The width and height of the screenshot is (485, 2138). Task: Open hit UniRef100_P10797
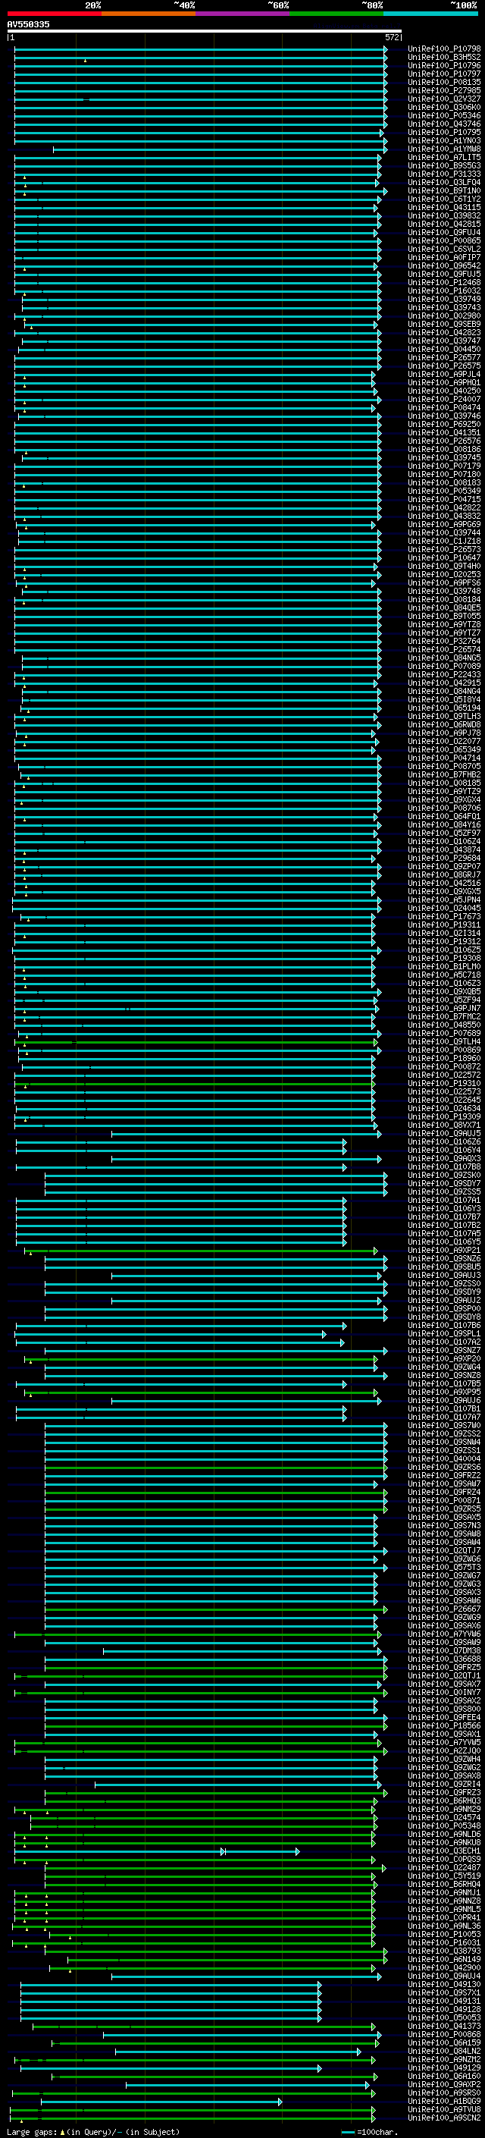point(444,74)
